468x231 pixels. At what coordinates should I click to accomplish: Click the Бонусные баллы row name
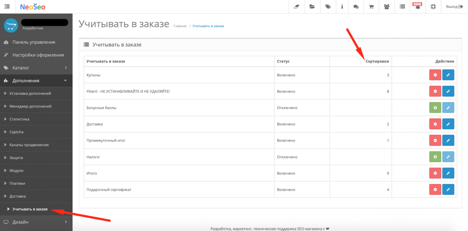point(101,108)
